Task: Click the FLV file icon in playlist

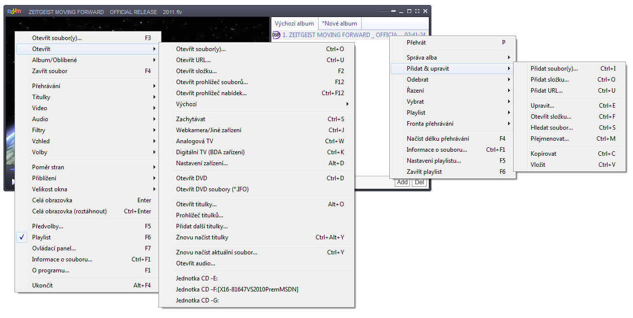Action: coord(276,35)
